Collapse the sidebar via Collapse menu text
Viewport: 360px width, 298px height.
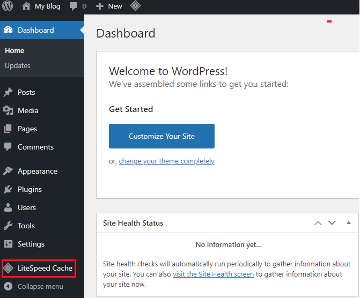(40, 287)
